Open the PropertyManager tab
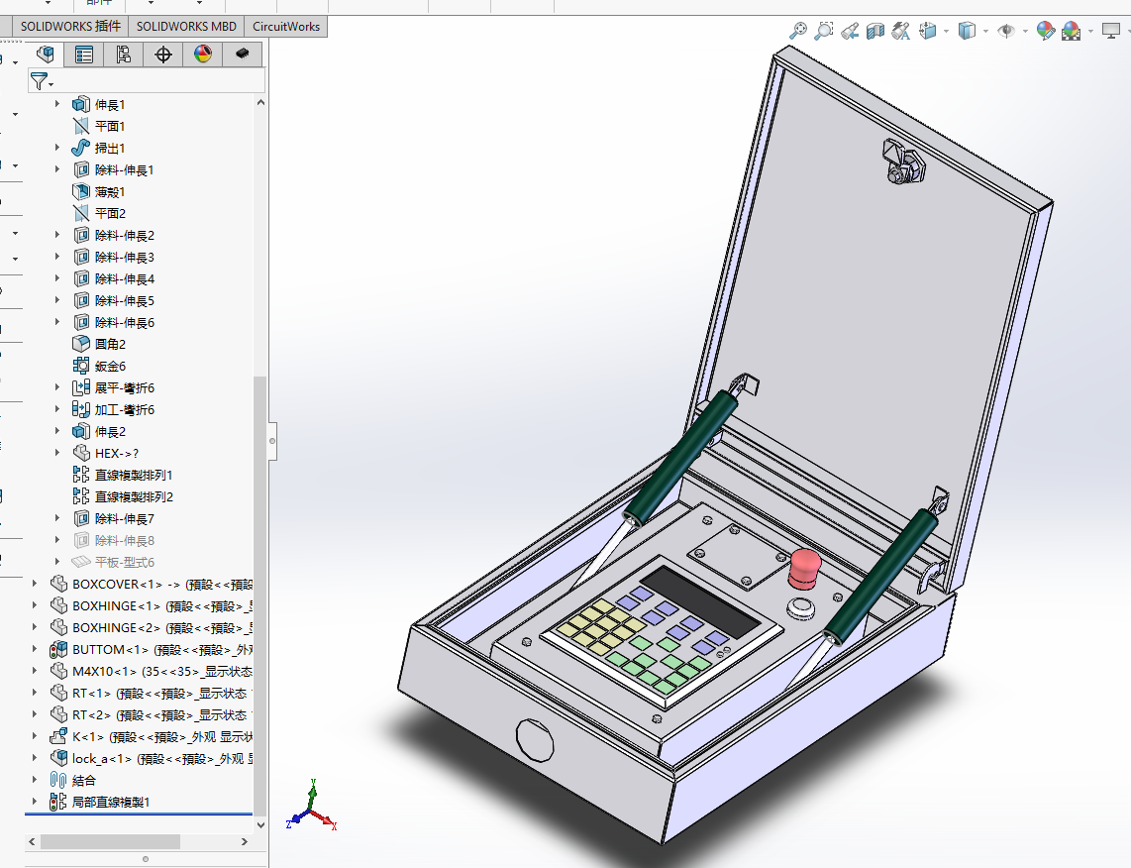The image size is (1131, 868). 84,54
